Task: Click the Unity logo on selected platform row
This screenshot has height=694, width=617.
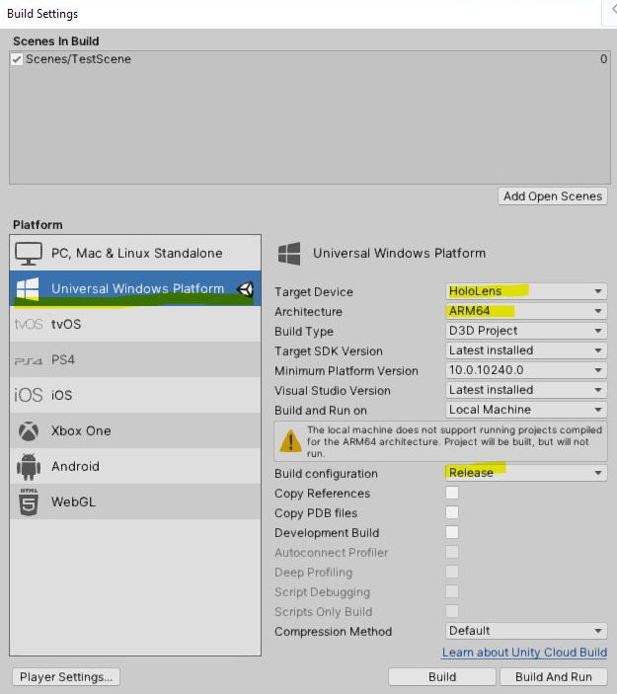Action: pyautogui.click(x=245, y=289)
